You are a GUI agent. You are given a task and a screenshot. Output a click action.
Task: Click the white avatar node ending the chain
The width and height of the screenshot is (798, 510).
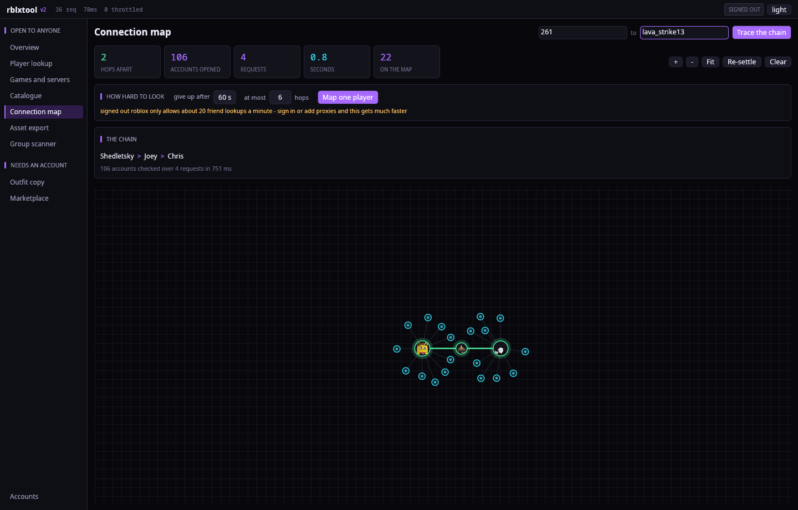tap(500, 349)
